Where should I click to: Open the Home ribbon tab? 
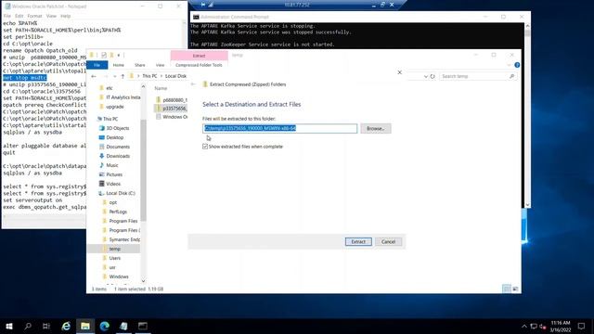tap(118, 65)
